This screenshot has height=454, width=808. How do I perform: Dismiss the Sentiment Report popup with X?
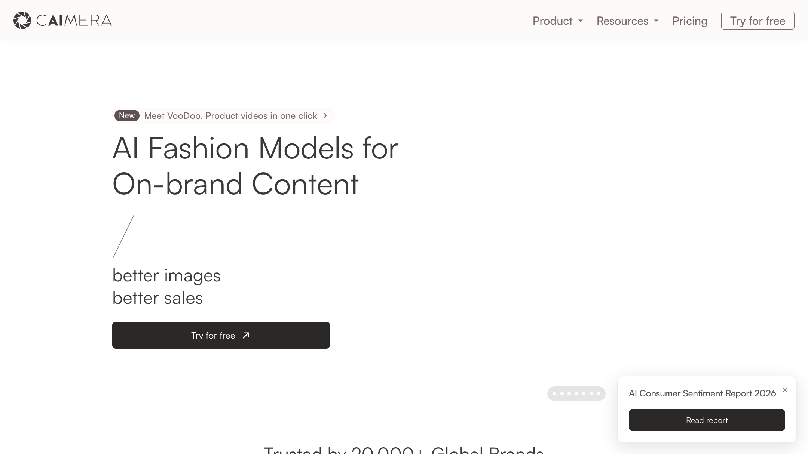pos(785,390)
